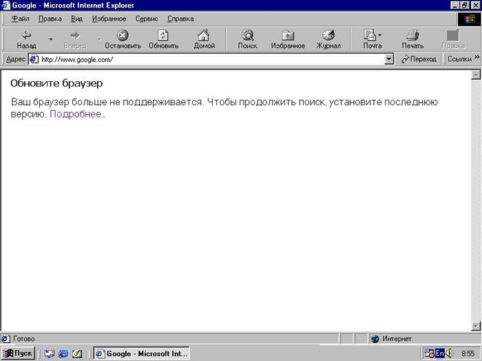This screenshot has width=482, height=361.
Task: Click the Обновить (Refresh) toolbar icon
Action: pos(163,36)
